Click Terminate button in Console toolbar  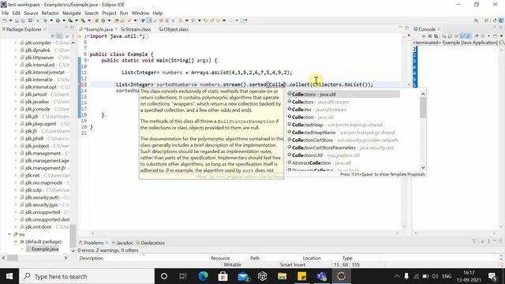[x=424, y=36]
